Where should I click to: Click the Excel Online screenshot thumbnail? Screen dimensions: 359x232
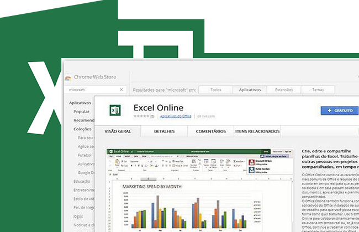[200, 191]
